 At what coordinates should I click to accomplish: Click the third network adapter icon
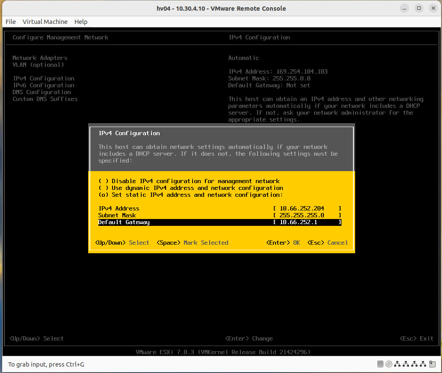click(x=415, y=364)
